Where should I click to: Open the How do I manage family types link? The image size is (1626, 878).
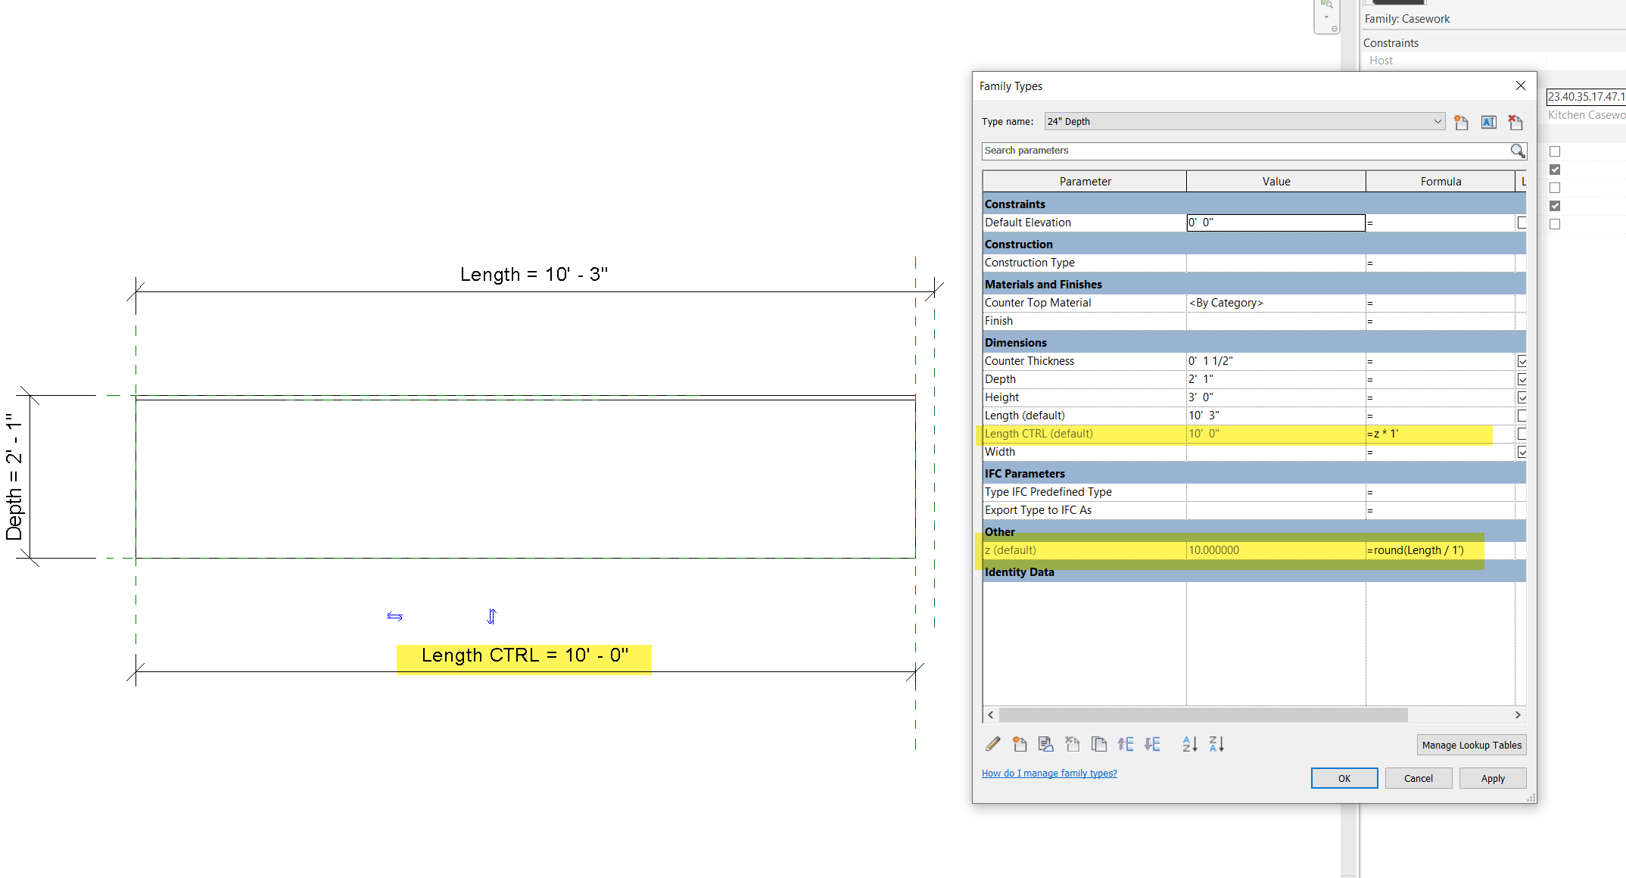point(1049,773)
